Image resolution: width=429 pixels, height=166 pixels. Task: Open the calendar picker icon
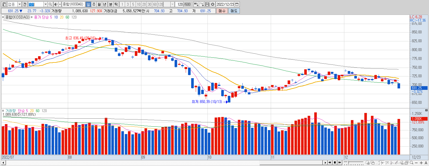[237, 4]
